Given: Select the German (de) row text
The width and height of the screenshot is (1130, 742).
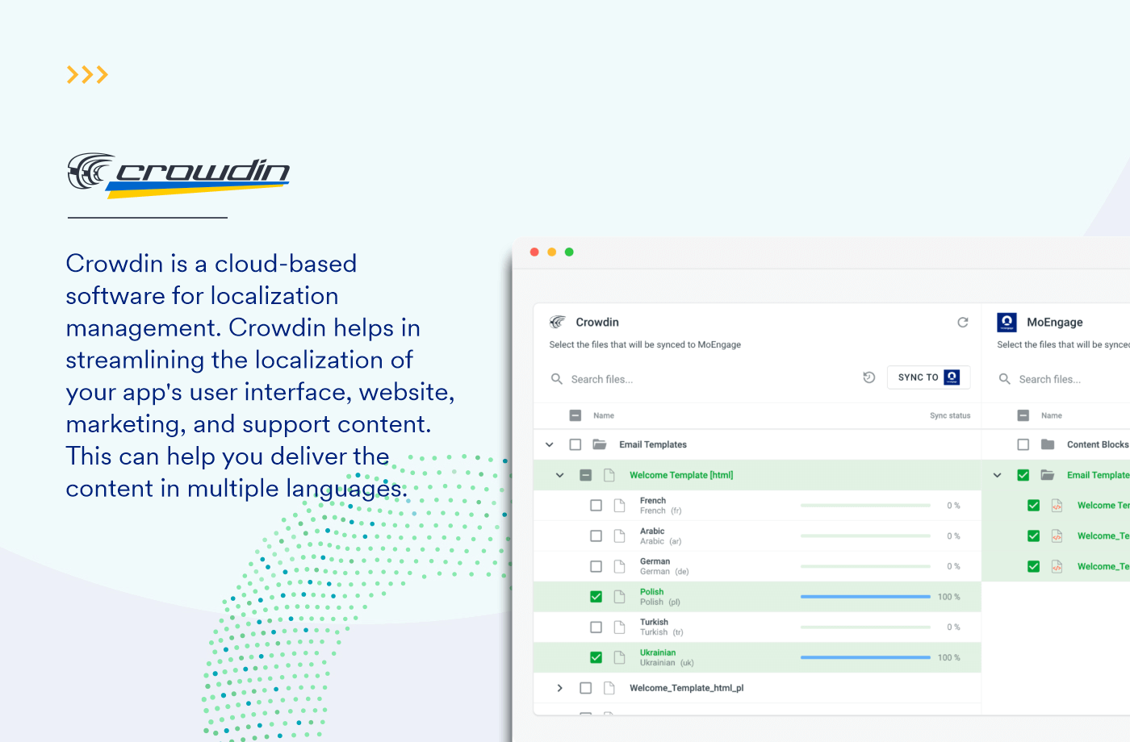Looking at the screenshot, I should coord(664,572).
